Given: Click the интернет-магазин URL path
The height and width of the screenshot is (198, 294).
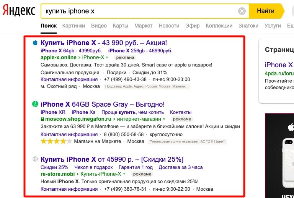Looking at the screenshot, I should point(139,119).
